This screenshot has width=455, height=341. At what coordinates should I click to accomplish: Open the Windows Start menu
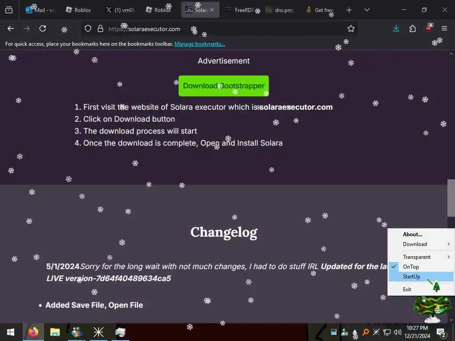[x=11, y=332]
